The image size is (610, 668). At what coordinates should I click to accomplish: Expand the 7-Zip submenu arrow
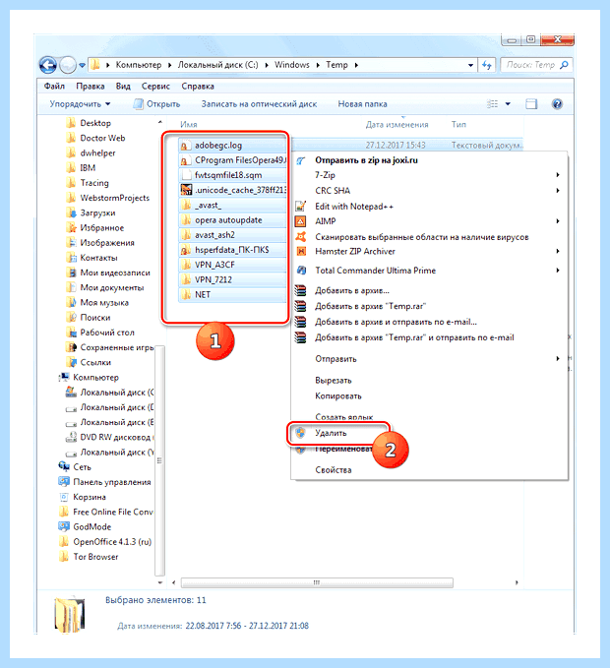558,175
